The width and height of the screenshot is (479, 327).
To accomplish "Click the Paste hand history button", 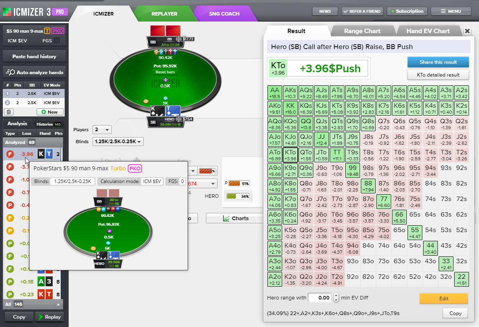I will point(34,57).
